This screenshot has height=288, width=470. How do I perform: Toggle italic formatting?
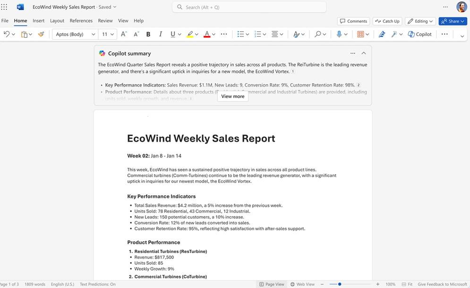point(161,34)
